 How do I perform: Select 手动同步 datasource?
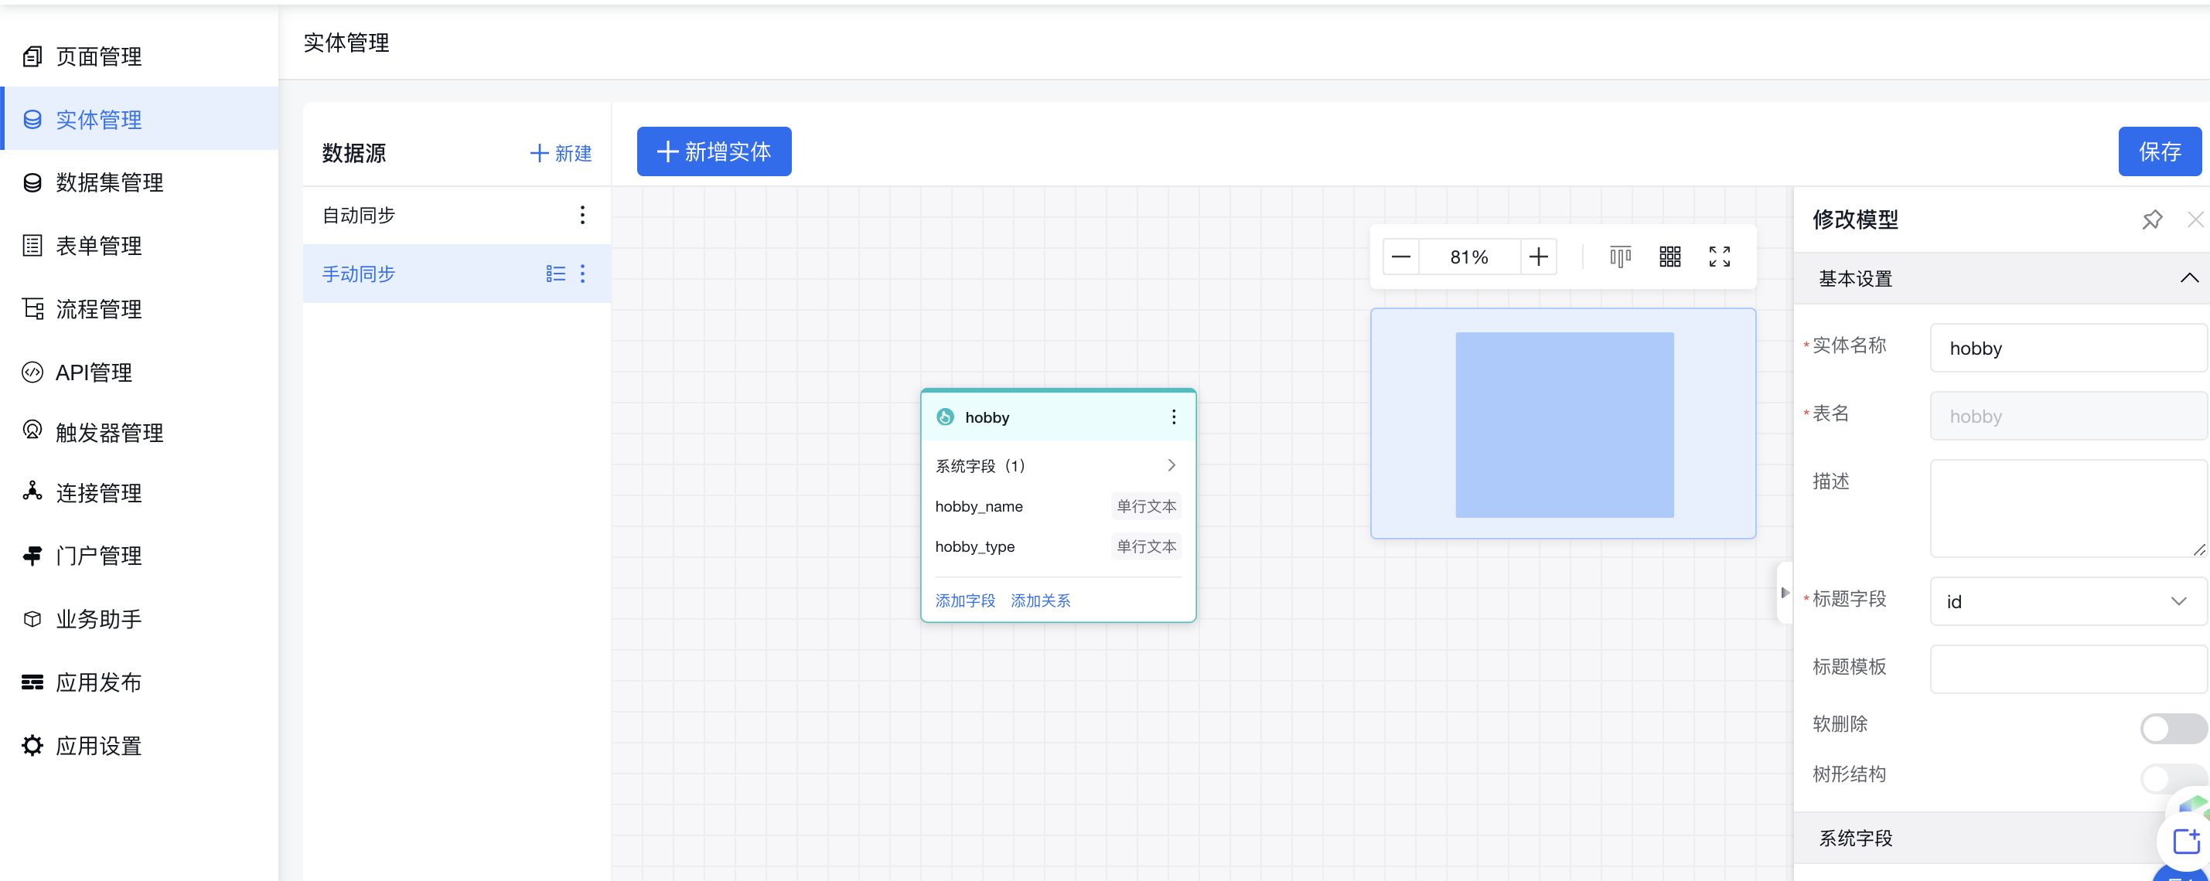click(x=456, y=274)
